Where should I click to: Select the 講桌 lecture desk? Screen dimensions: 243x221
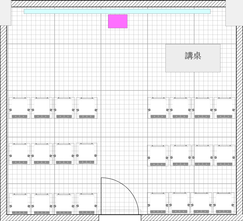click(193, 58)
